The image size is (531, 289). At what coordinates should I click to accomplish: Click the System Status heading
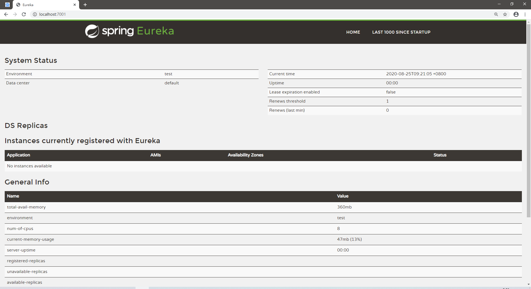click(x=31, y=61)
